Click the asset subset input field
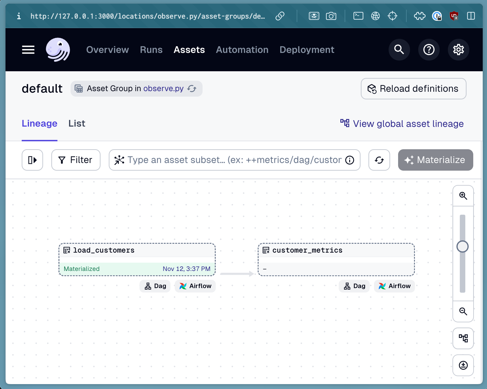487x389 pixels. tap(232, 160)
